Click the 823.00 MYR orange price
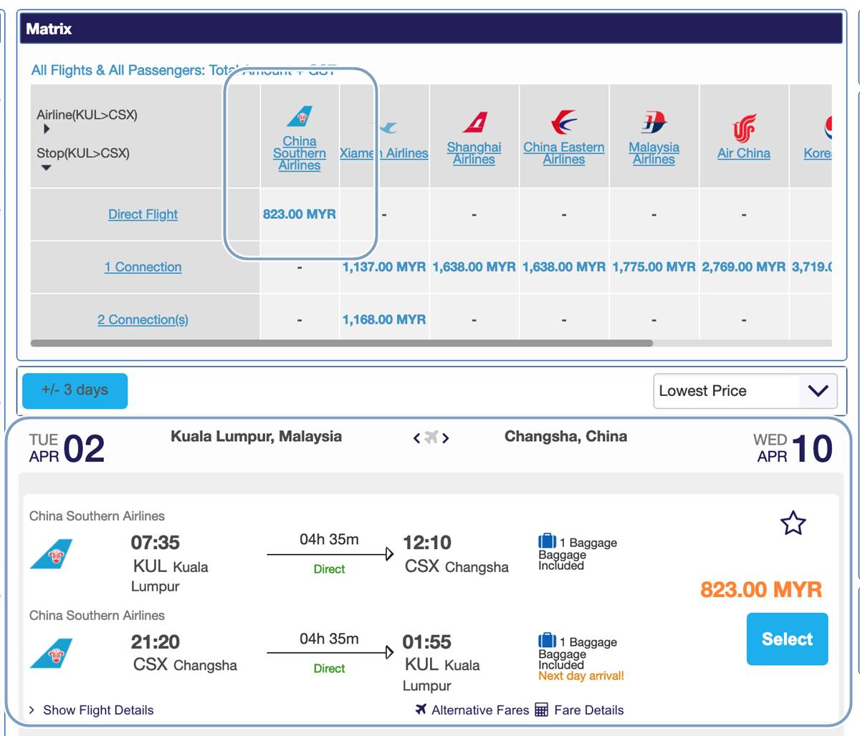 click(x=761, y=590)
